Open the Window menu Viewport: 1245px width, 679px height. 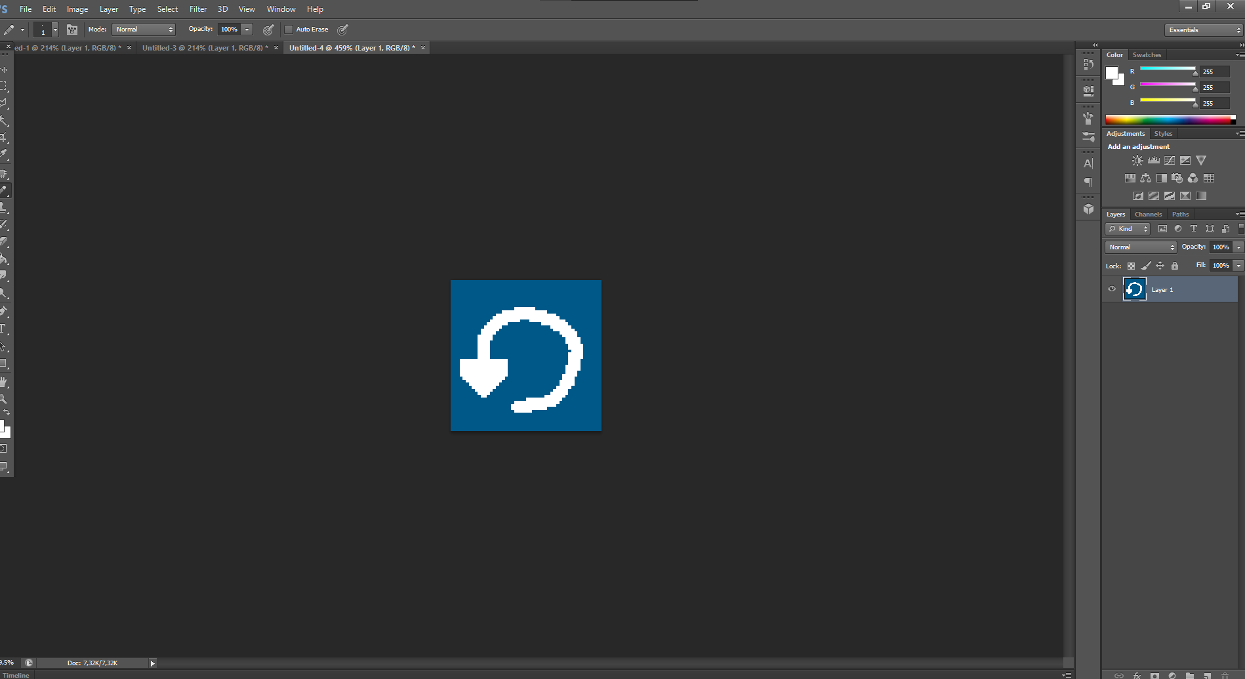[x=281, y=9]
